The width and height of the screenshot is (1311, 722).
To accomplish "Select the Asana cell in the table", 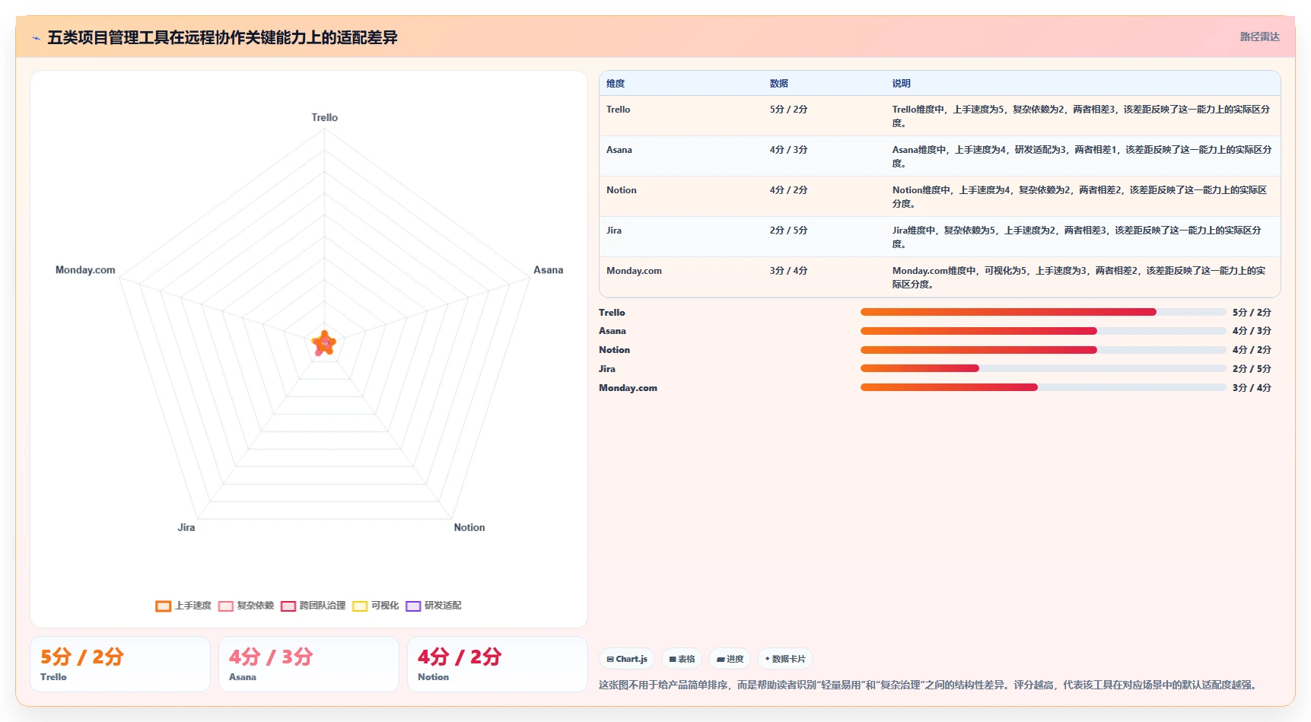I will [619, 150].
